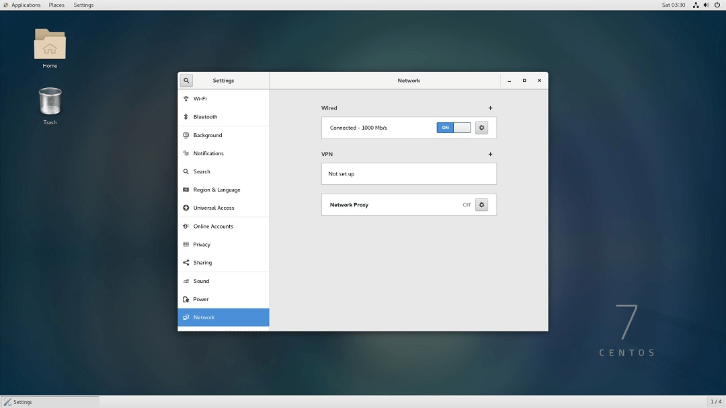Click the Power icon in sidebar
726x408 pixels.
coord(186,299)
